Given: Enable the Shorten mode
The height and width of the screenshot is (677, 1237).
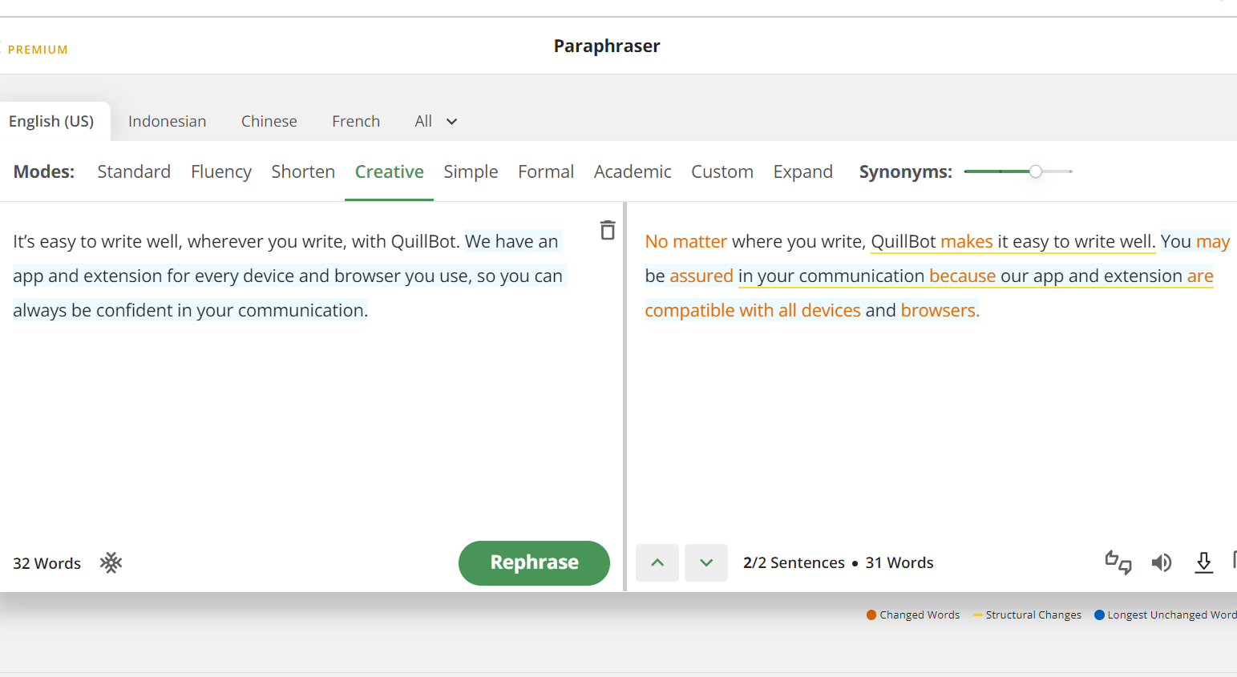Looking at the screenshot, I should [x=303, y=171].
